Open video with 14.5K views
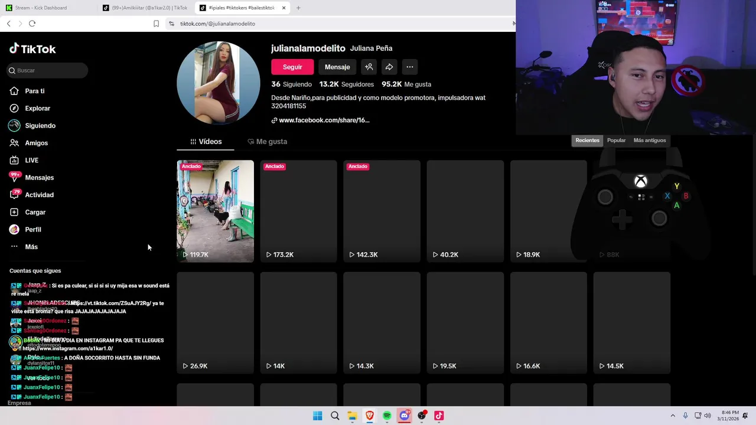Viewport: 756px width, 425px height. pos(632,323)
